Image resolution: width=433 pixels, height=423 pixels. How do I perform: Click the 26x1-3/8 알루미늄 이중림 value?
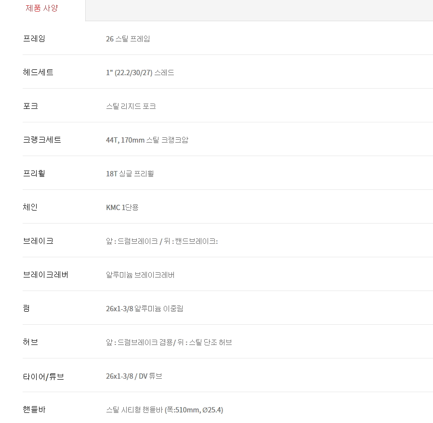tap(144, 309)
